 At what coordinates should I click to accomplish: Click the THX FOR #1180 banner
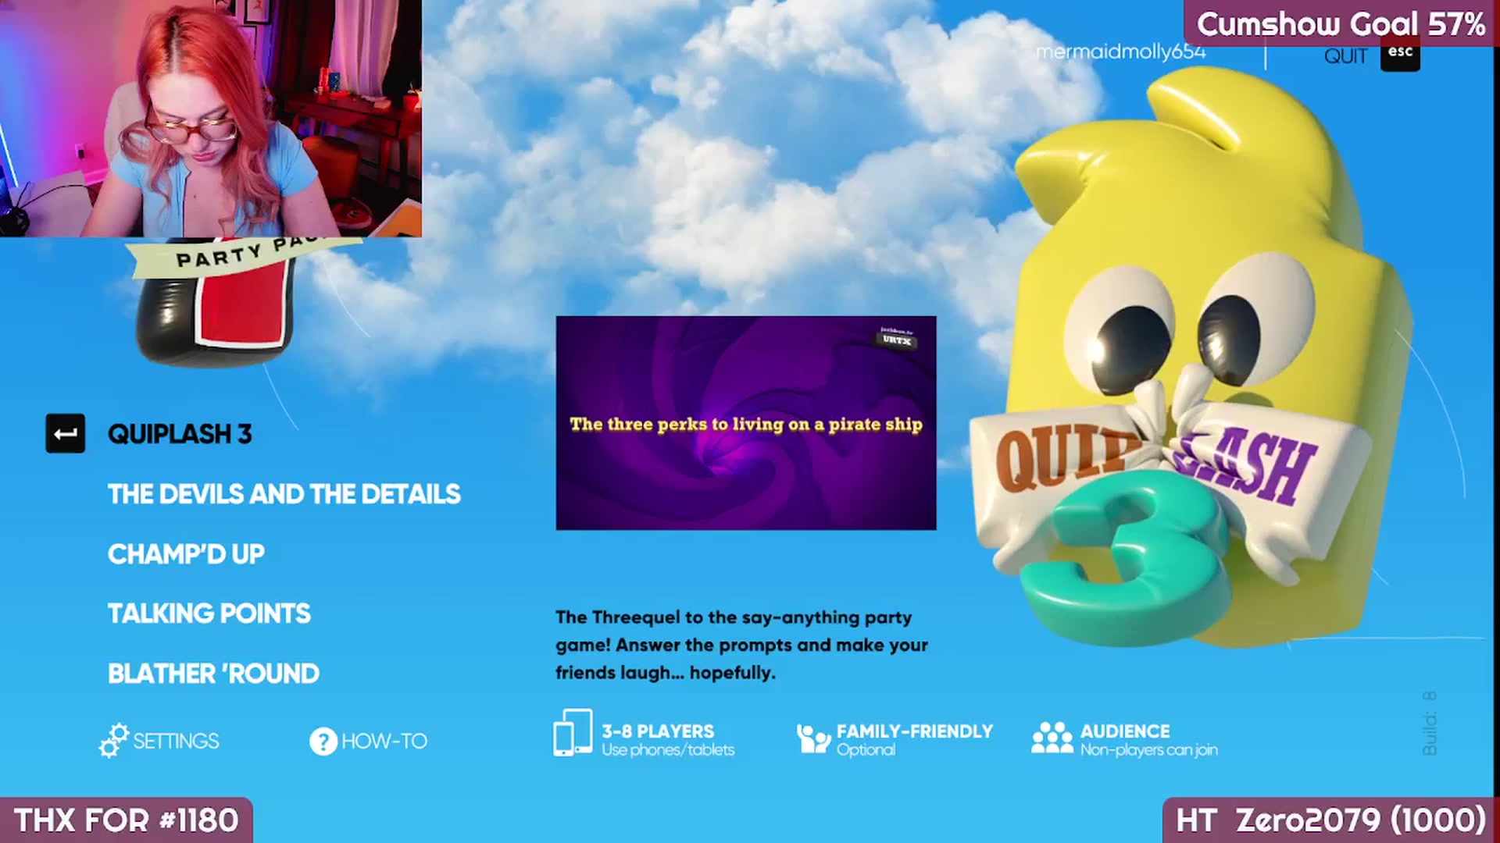126,820
